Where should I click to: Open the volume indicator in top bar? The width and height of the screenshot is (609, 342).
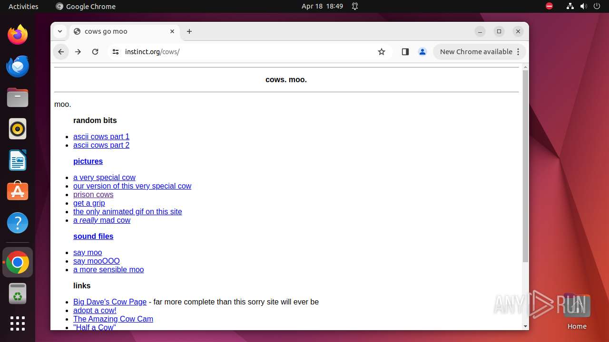pyautogui.click(x=584, y=6)
